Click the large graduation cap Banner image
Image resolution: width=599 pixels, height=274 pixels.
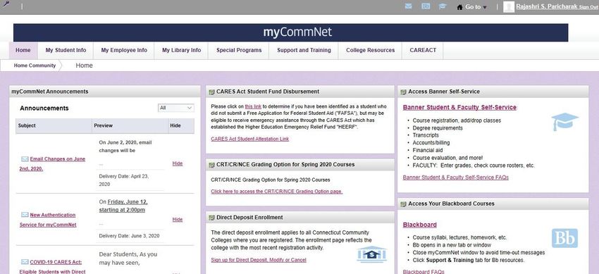564,122
